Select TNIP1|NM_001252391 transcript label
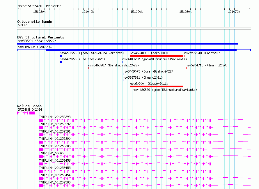The width and height of the screenshot is (259, 189). [x=55, y=131]
